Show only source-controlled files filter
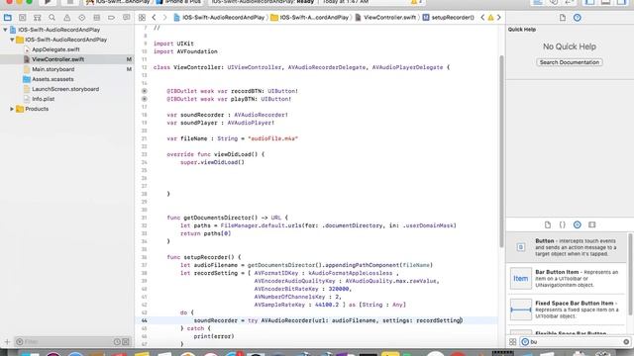 coord(126,342)
